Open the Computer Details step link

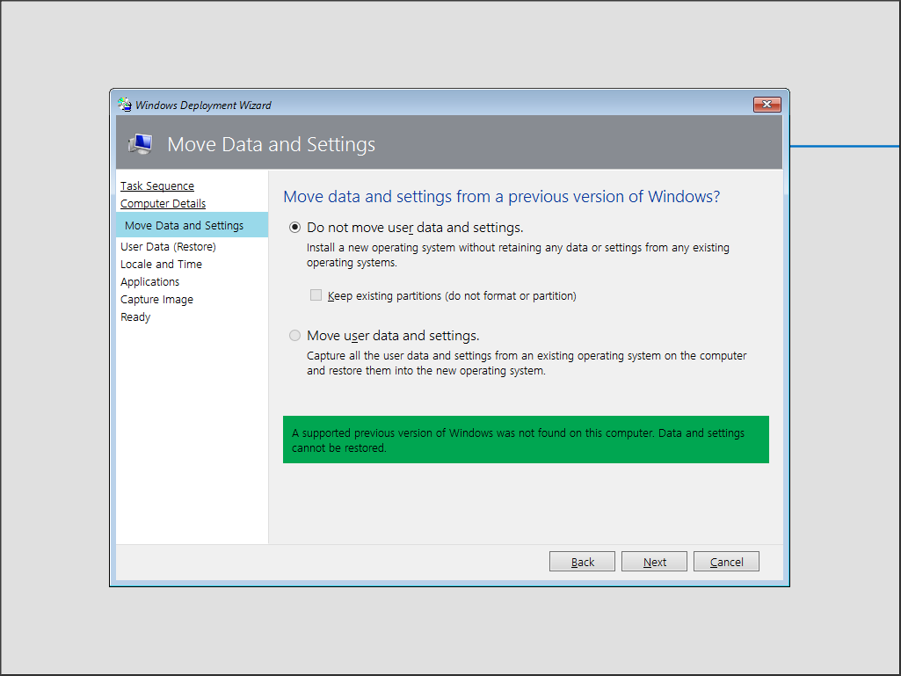click(x=163, y=203)
